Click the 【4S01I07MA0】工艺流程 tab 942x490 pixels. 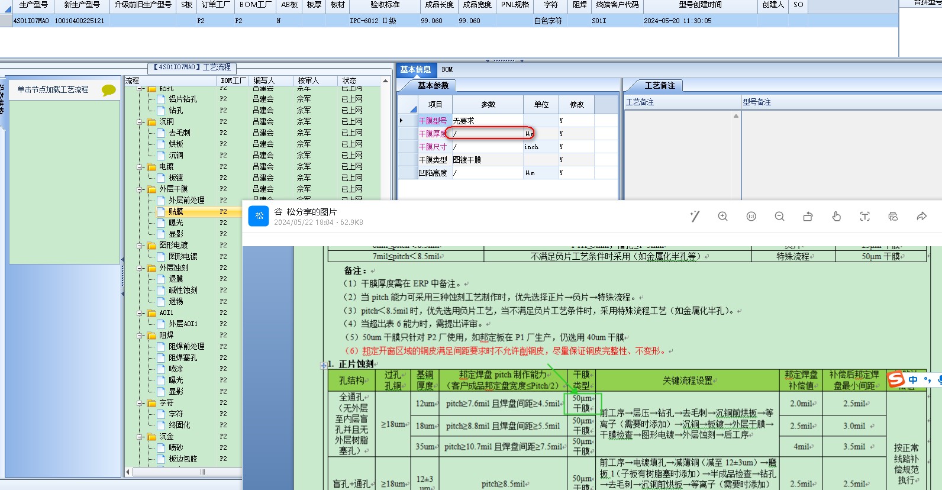click(x=192, y=67)
